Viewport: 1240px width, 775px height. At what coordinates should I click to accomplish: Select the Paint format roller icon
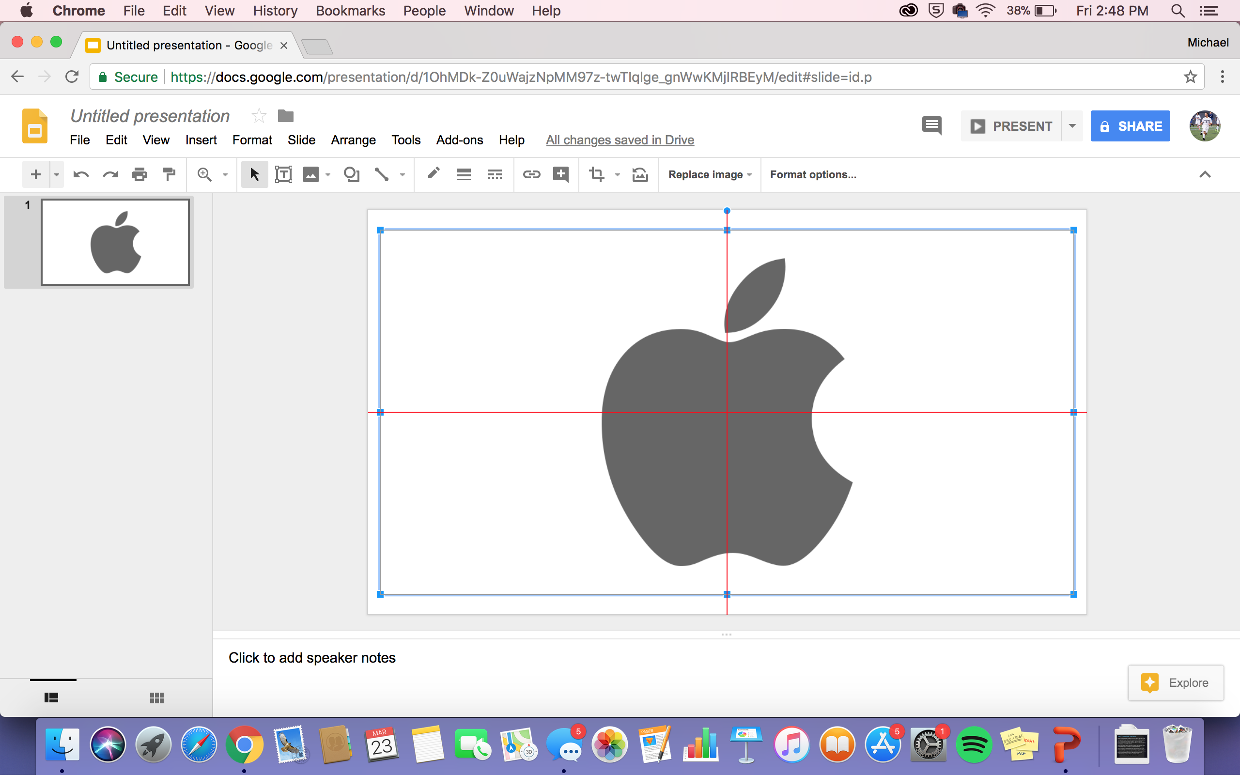pyautogui.click(x=169, y=175)
